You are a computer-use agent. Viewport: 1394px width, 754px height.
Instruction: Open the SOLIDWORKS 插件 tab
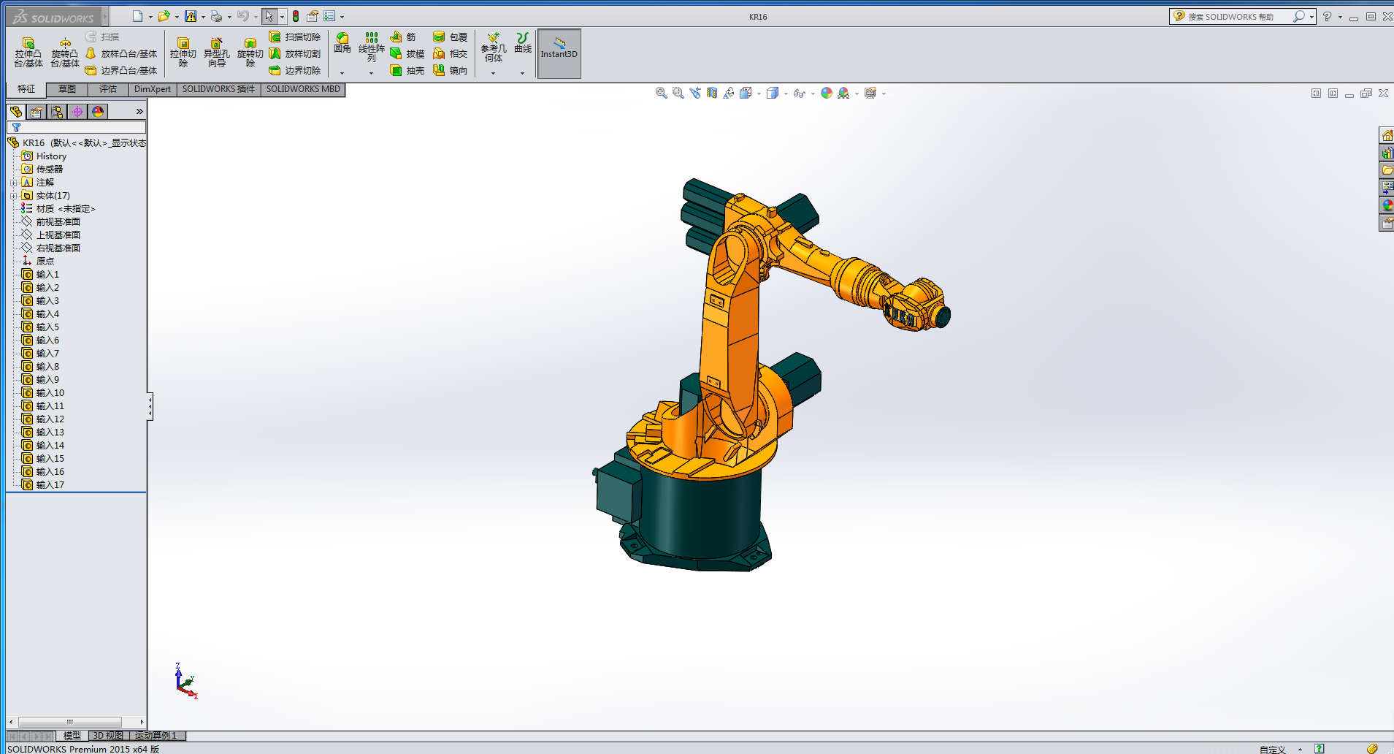(x=218, y=89)
